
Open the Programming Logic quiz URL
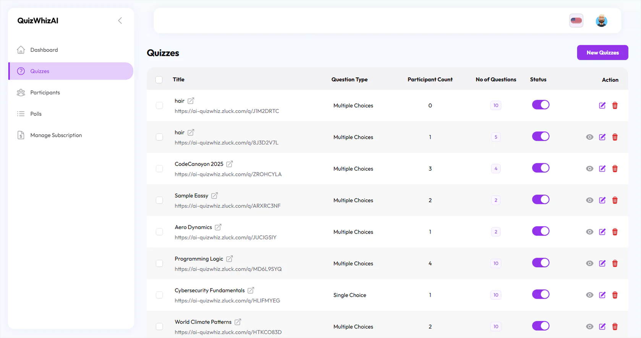228,269
